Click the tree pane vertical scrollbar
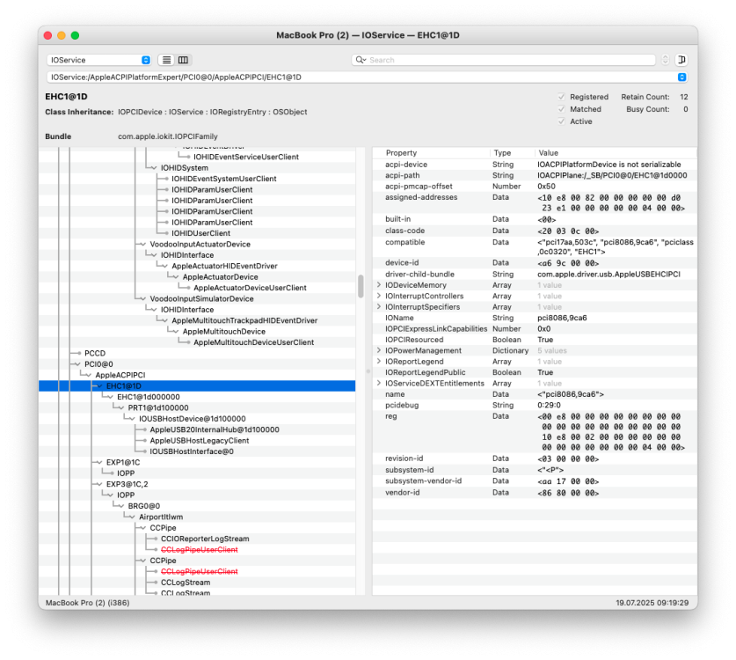The height and width of the screenshot is (660, 736). click(x=361, y=286)
